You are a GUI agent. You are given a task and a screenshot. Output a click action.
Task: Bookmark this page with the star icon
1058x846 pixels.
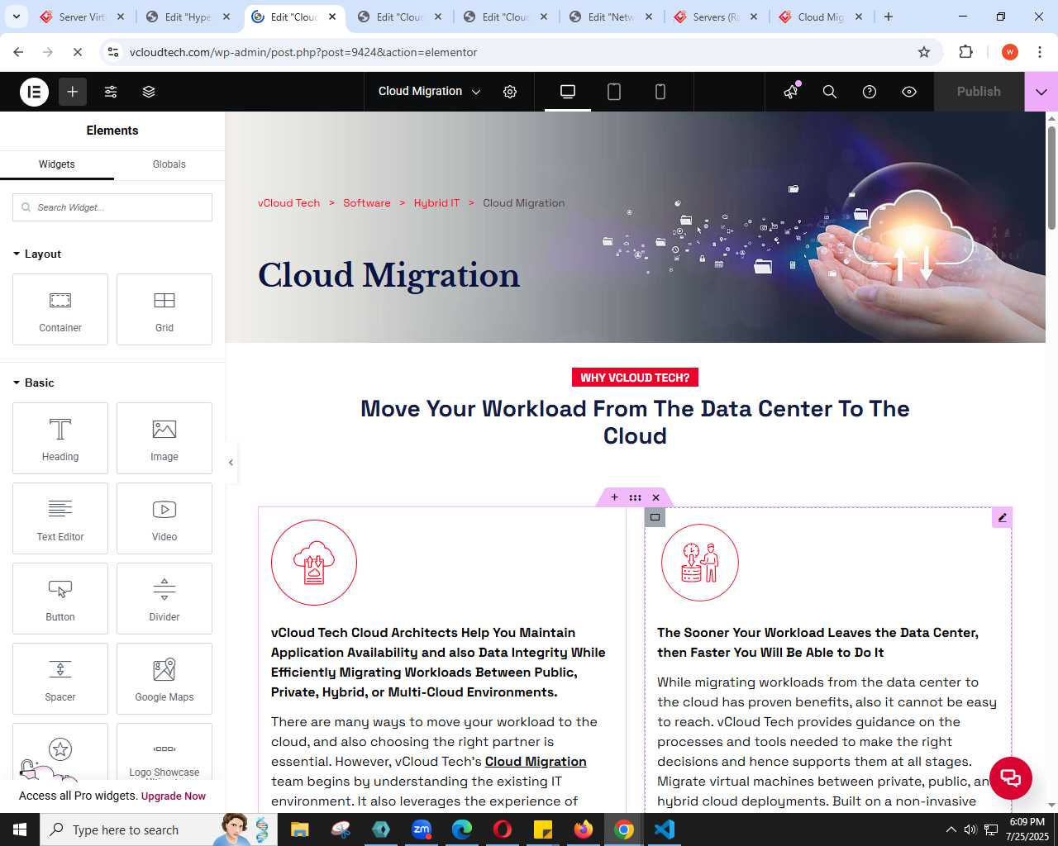(924, 52)
